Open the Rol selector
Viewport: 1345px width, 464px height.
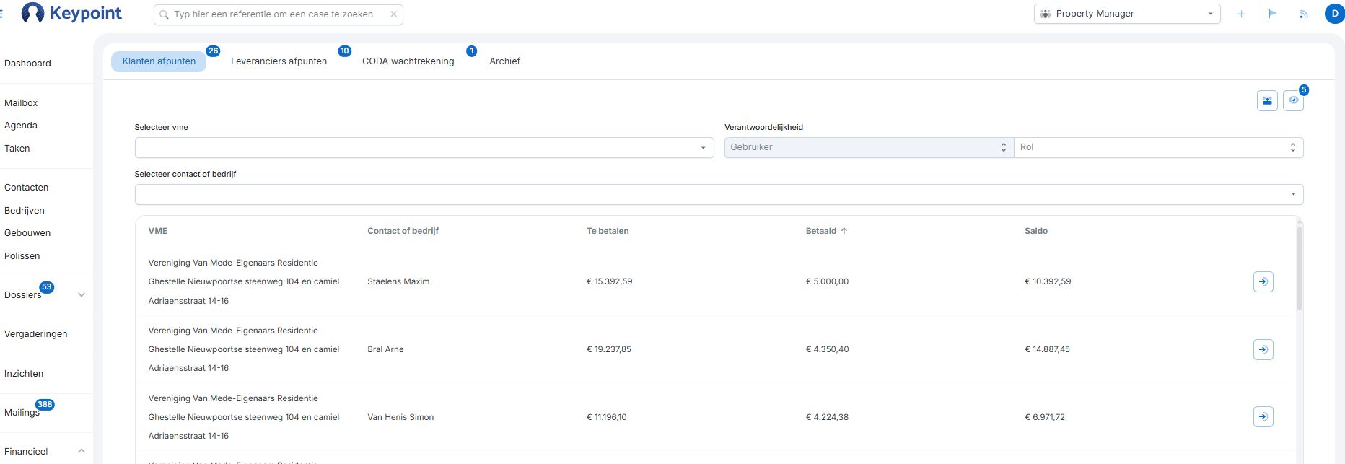pos(1159,148)
